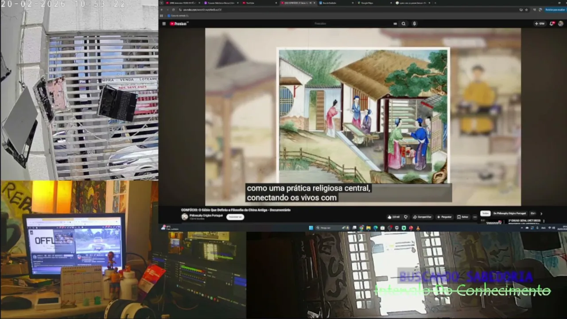This screenshot has height=319, width=567.
Task: Show hidden system tray icons chevron
Action: click(x=522, y=228)
